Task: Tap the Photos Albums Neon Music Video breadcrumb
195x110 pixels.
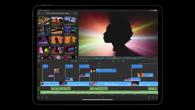Action: click(x=57, y=13)
